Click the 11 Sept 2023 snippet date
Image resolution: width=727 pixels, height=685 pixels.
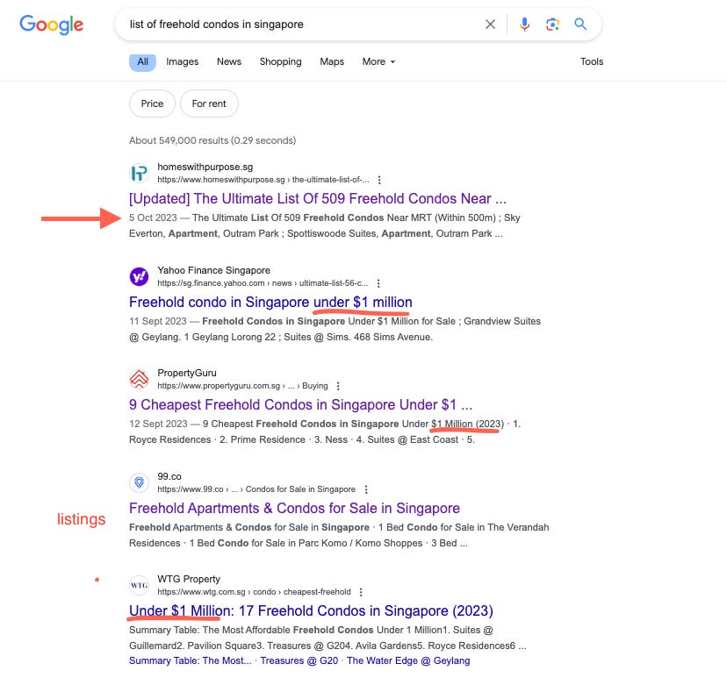tap(158, 321)
